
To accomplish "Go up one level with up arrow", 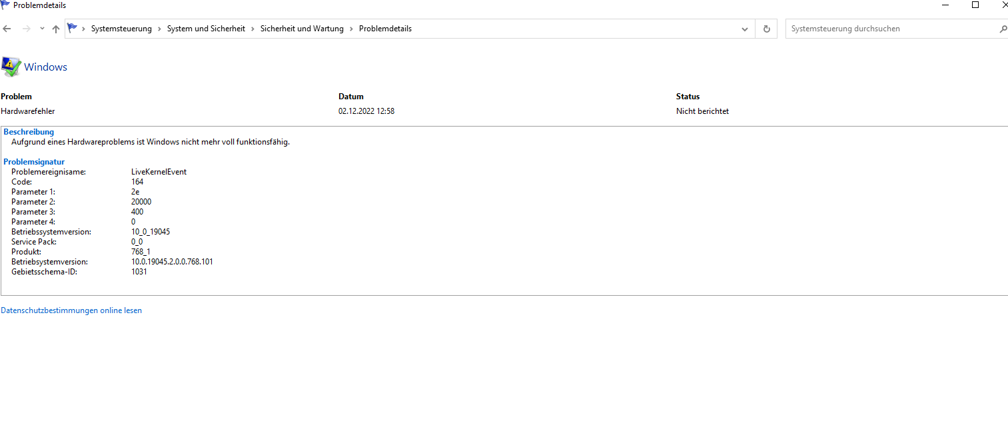I will 56,29.
